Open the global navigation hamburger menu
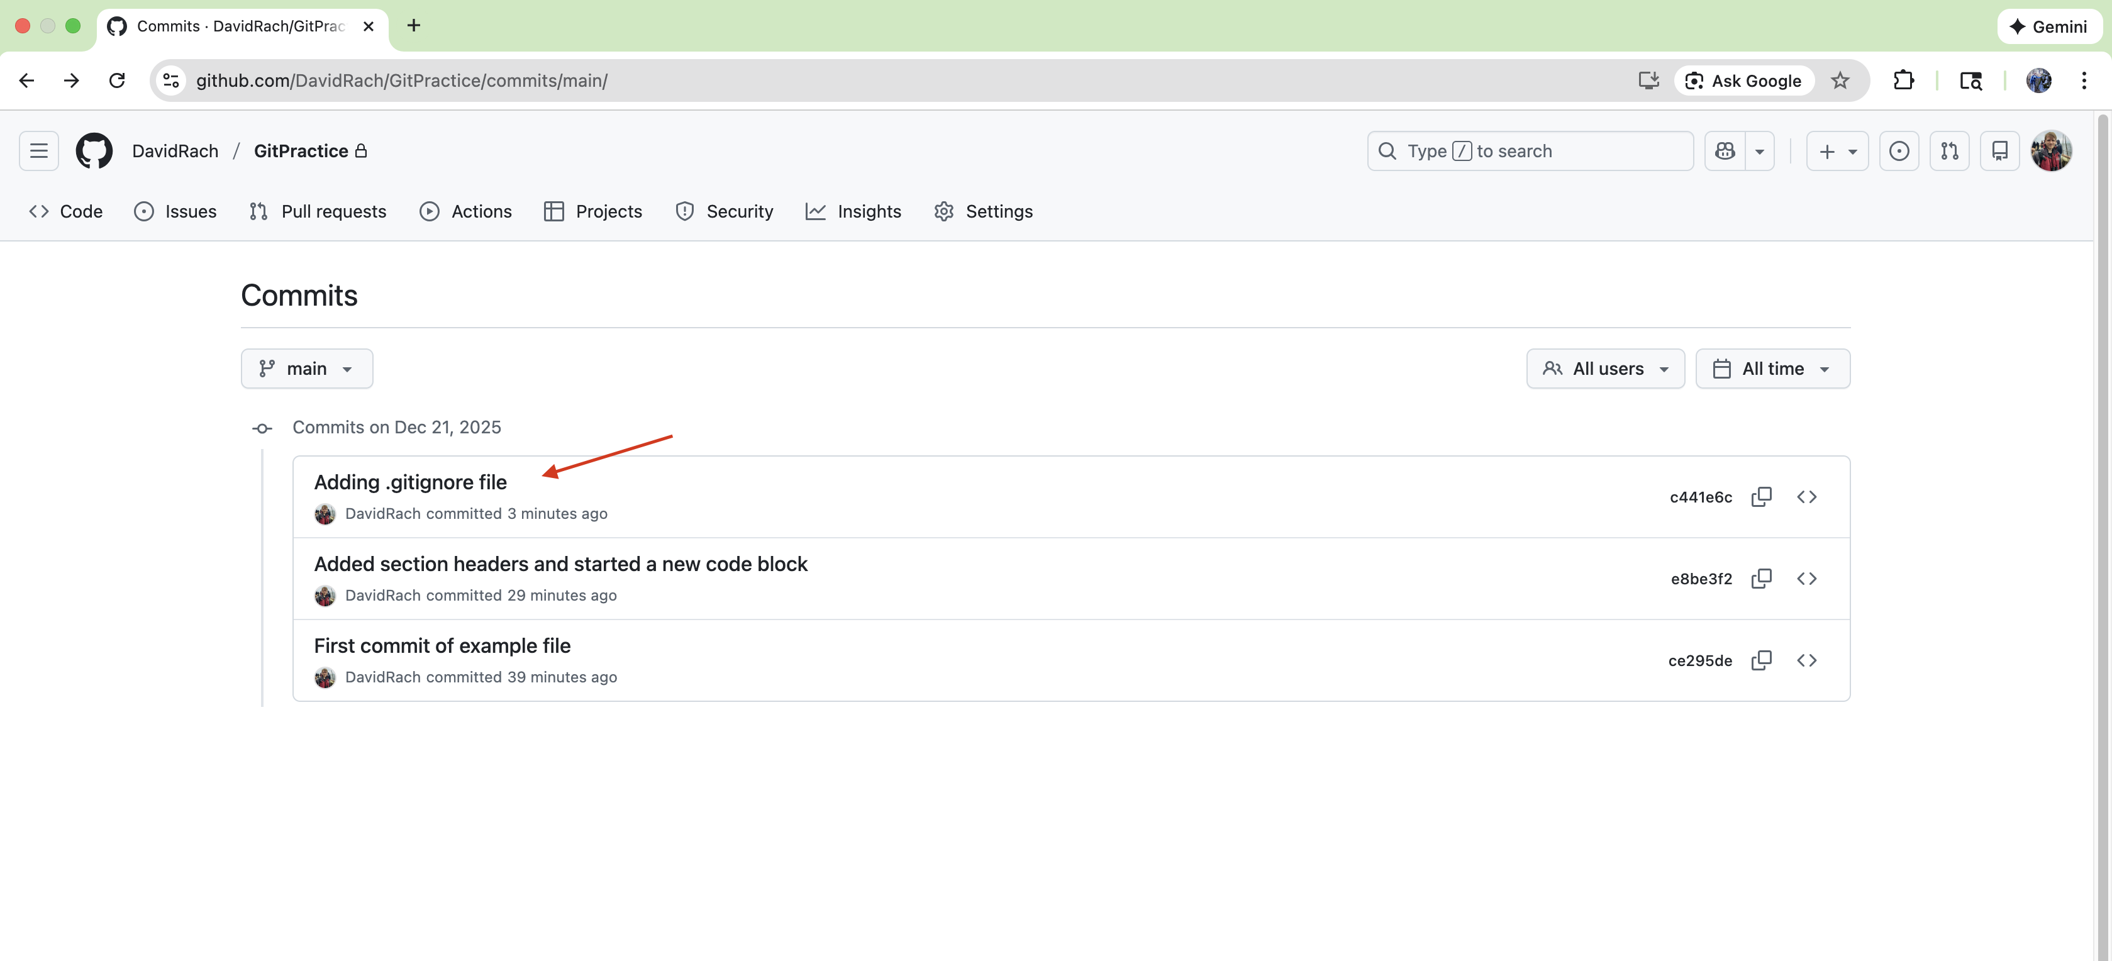 (x=38, y=151)
